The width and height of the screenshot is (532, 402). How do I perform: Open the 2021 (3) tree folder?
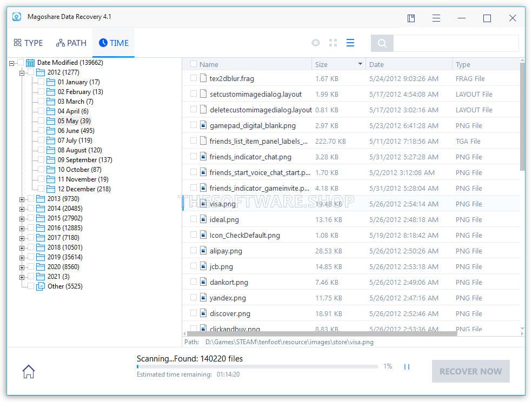click(x=58, y=277)
